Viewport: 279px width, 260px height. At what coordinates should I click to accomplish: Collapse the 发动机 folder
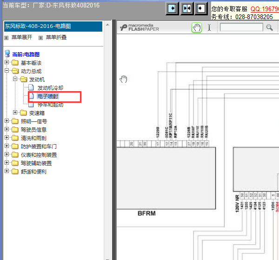pos(15,79)
